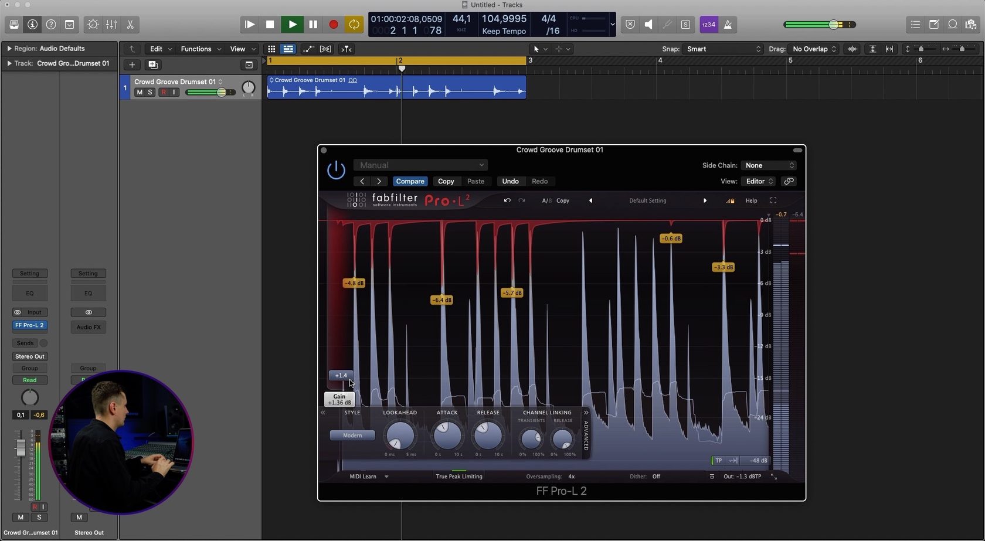The height and width of the screenshot is (541, 985).
Task: Open the Side Chain None dropdown
Action: point(768,165)
